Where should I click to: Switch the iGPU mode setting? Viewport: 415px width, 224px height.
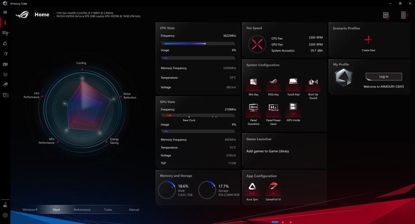pos(293,108)
